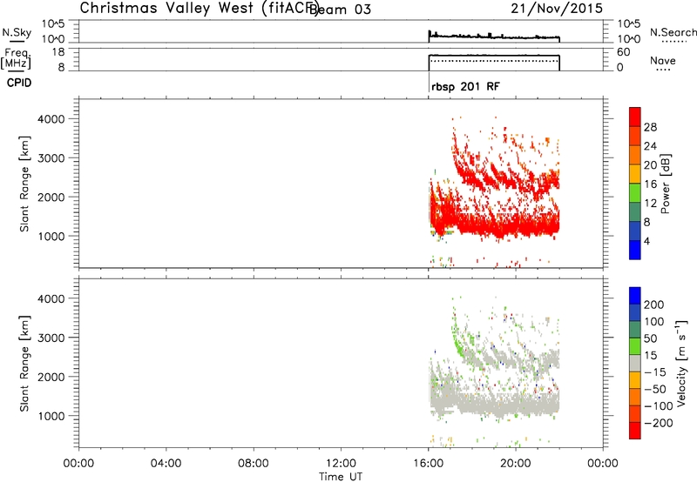This screenshot has height=482, width=697.
Task: Click the yellow 16–20 dB power colorbar segment
Action: click(635, 174)
